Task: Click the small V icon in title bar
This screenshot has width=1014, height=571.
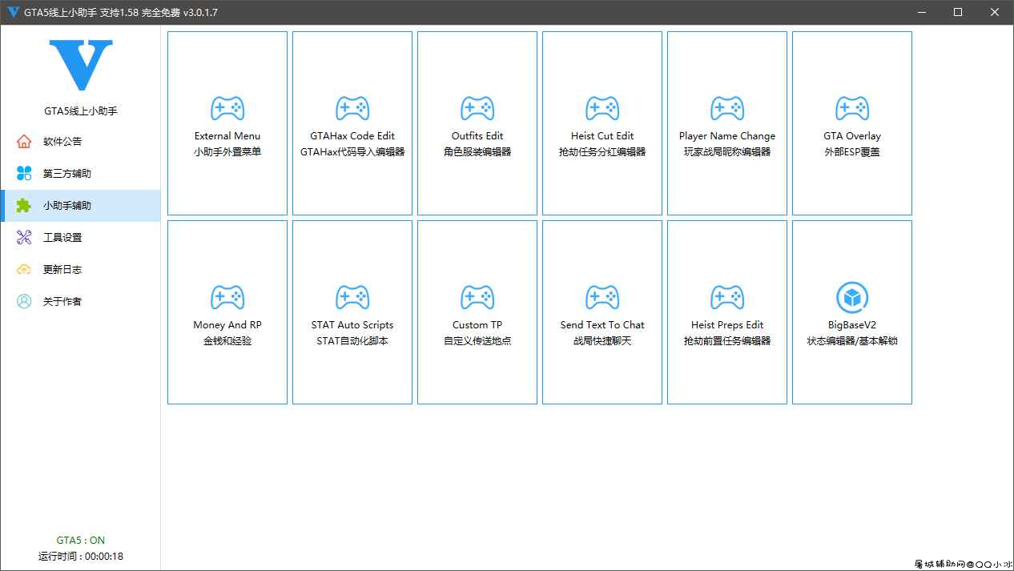Action: pos(12,13)
